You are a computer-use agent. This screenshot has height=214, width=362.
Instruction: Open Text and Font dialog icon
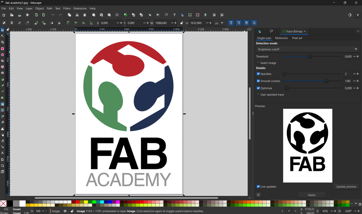(x=174, y=15)
